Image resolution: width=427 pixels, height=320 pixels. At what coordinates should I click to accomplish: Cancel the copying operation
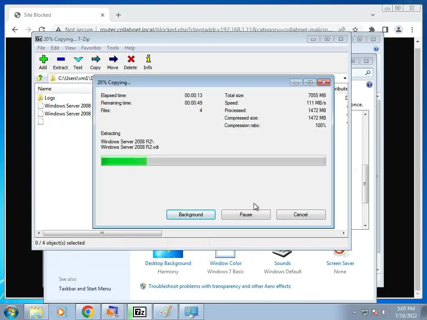click(x=301, y=215)
